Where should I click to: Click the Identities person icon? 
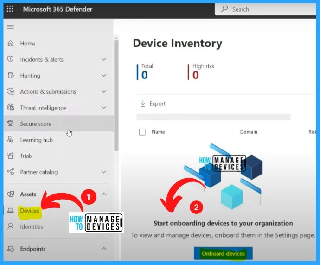click(x=10, y=226)
